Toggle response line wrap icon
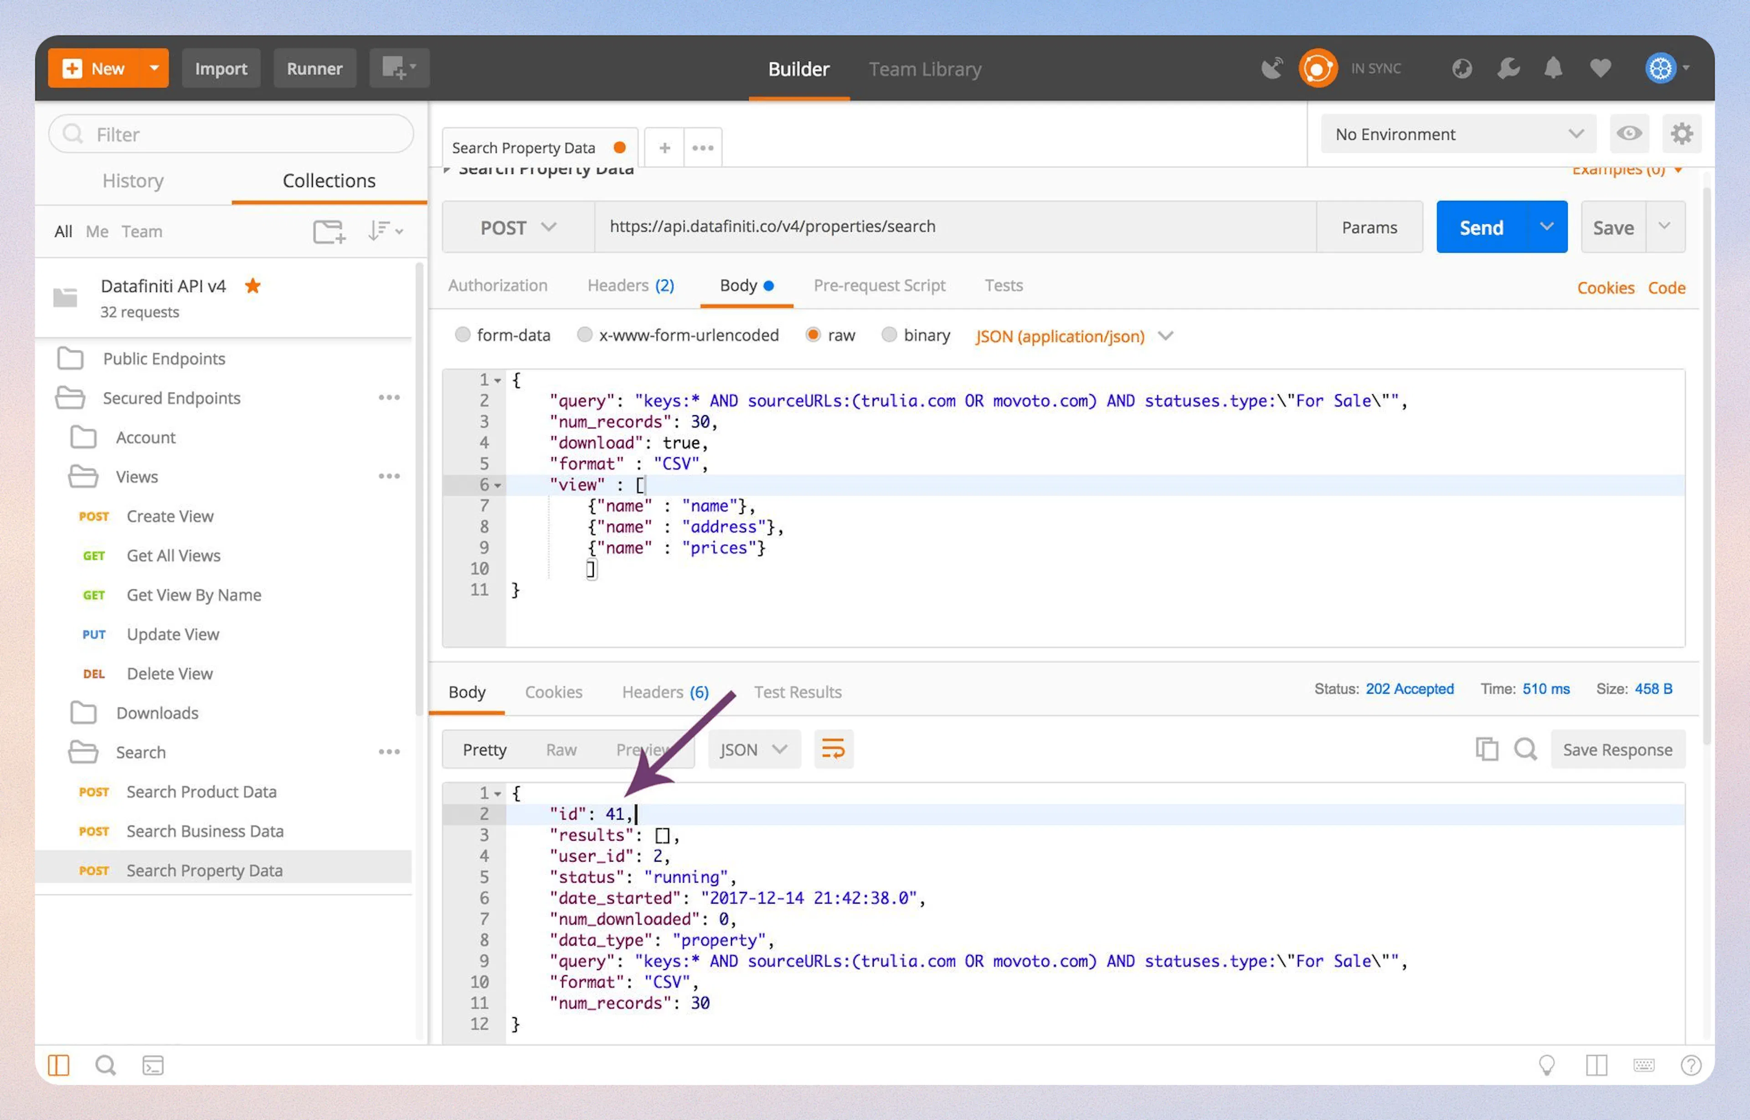This screenshot has width=1750, height=1120. point(833,749)
